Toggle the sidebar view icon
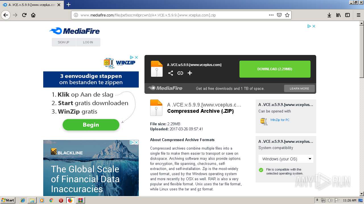 [348, 15]
